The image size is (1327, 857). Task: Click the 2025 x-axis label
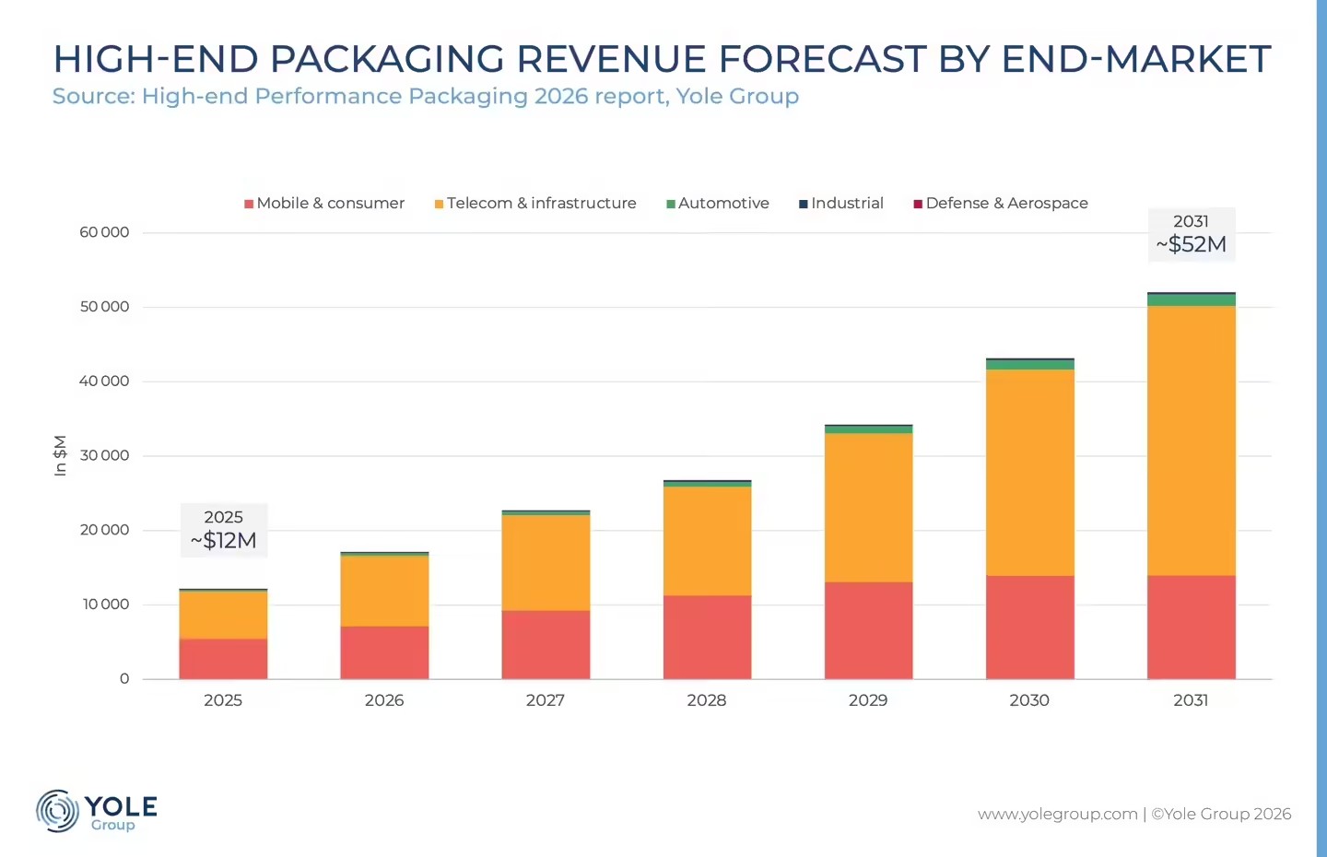tap(223, 700)
